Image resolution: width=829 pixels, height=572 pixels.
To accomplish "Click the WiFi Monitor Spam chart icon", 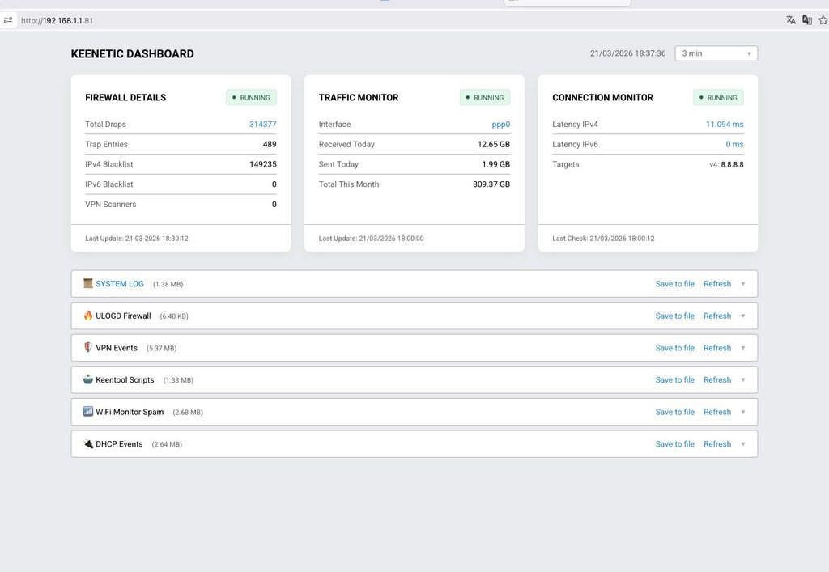I will [x=88, y=412].
